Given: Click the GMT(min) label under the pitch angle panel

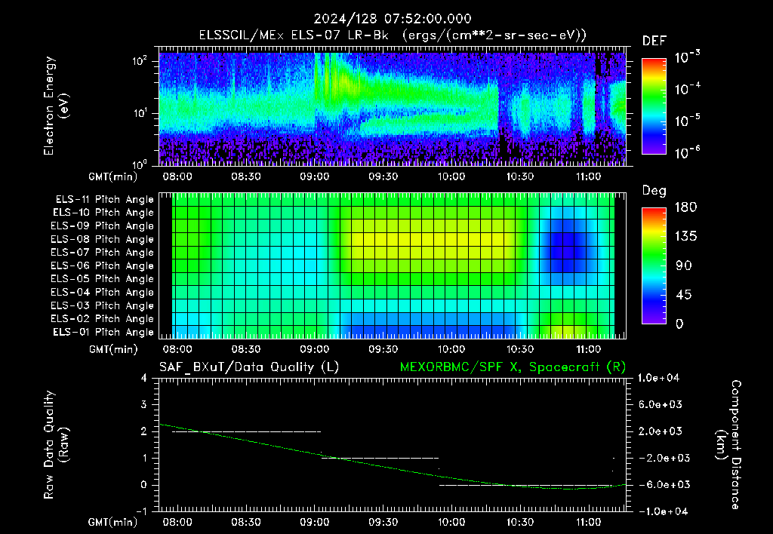Looking at the screenshot, I should click(113, 350).
